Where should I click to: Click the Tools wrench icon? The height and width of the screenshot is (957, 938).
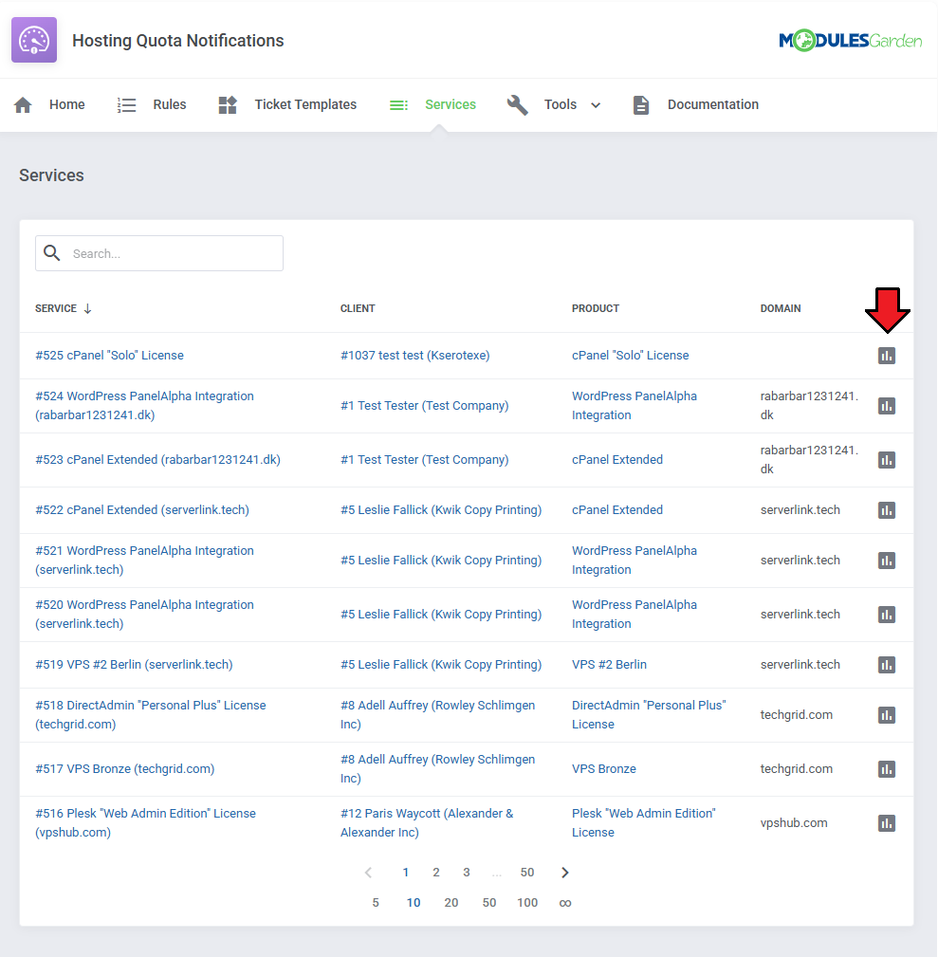(x=518, y=105)
